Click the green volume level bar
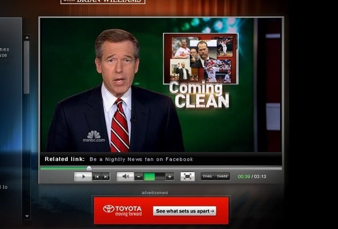Image resolution: width=338 pixels, height=229 pixels. pyautogui.click(x=149, y=177)
